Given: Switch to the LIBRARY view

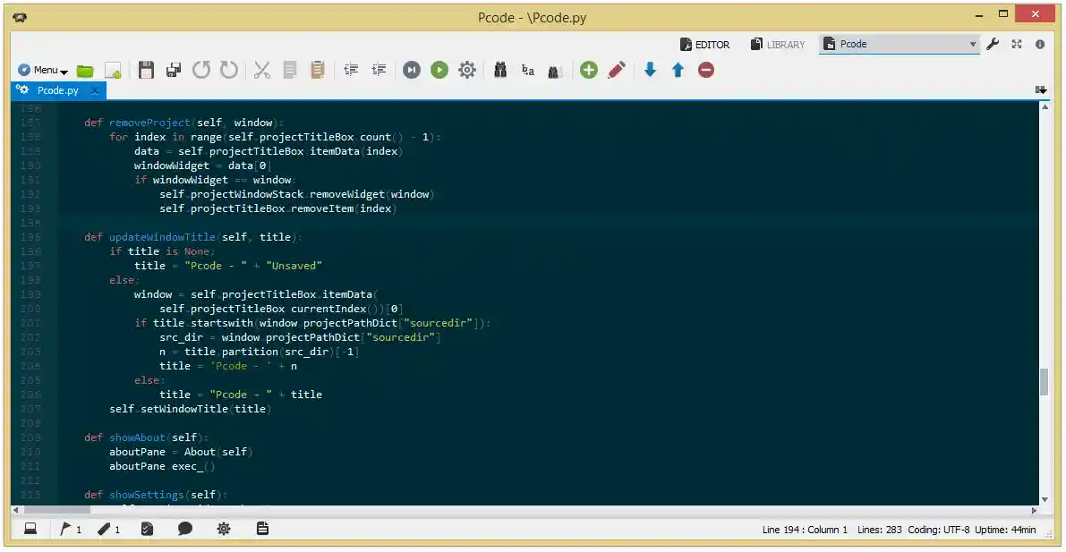Looking at the screenshot, I should [x=778, y=44].
